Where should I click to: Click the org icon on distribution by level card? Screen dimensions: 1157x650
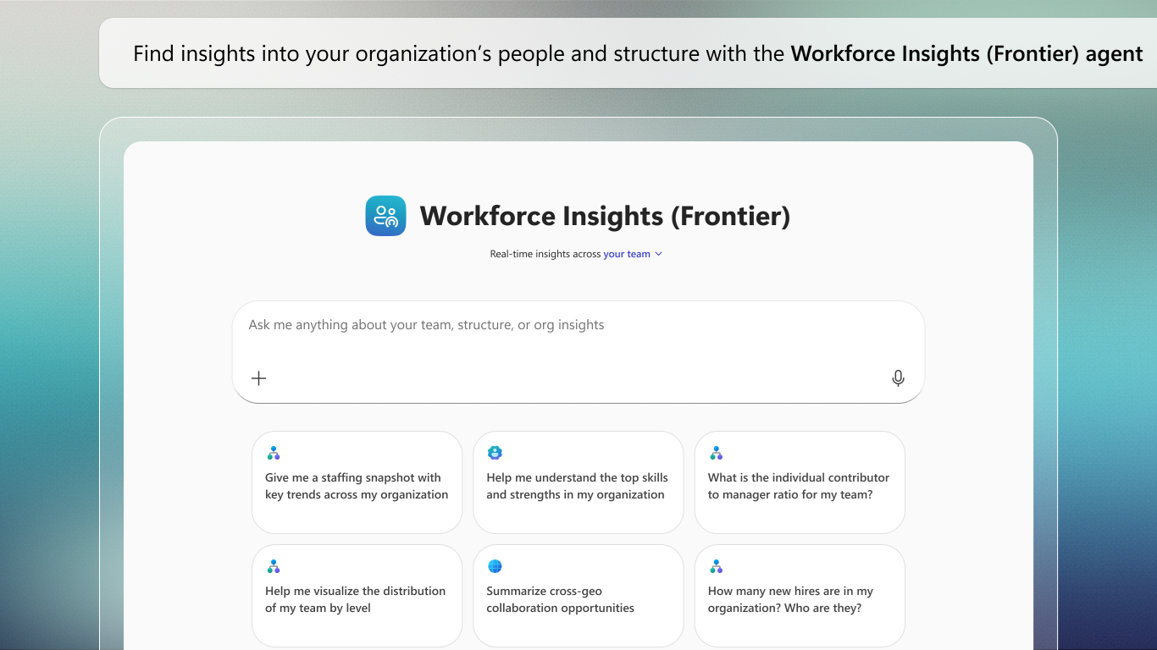point(273,566)
